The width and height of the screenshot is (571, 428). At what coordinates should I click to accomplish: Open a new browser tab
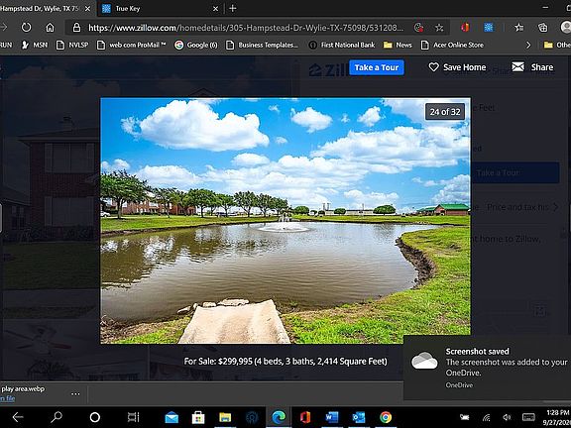233,8
